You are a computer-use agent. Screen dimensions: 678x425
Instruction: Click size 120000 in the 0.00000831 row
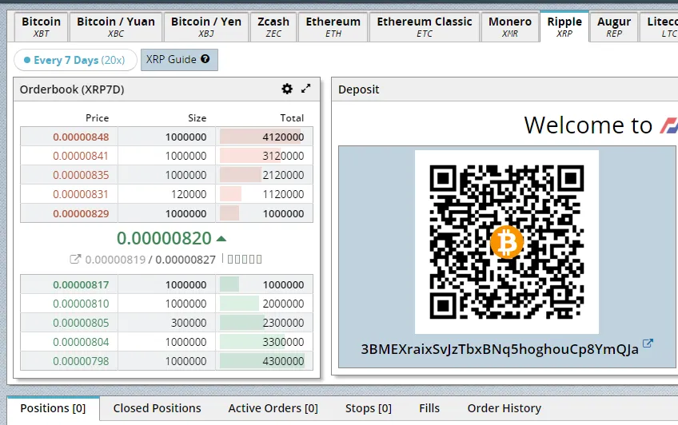[x=189, y=194]
